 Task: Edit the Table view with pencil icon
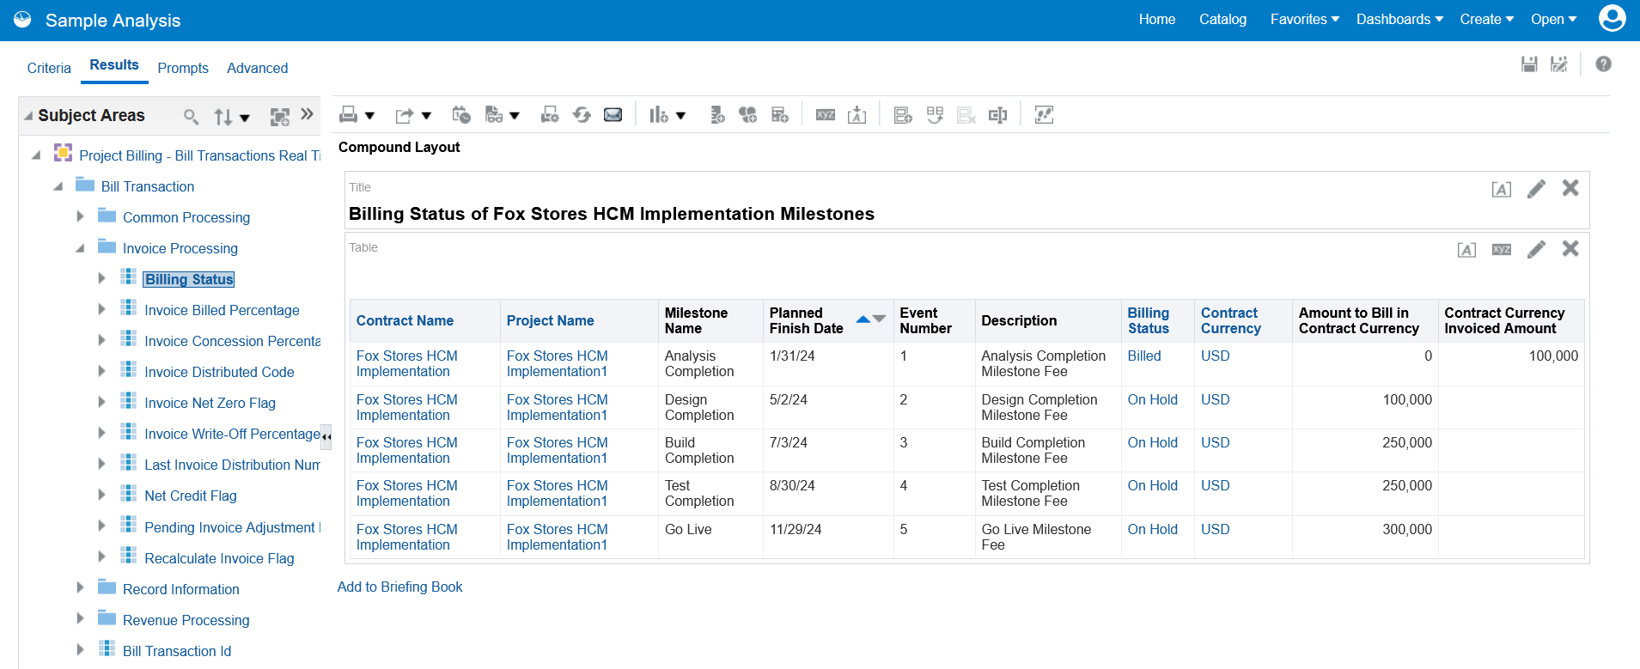1536,249
